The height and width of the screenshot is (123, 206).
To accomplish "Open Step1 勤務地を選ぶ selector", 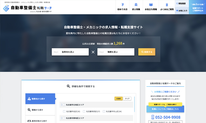I will point(70,52).
